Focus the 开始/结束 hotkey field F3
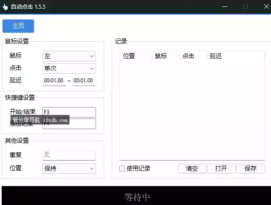Viewport: 271px width, 205px height. point(69,112)
